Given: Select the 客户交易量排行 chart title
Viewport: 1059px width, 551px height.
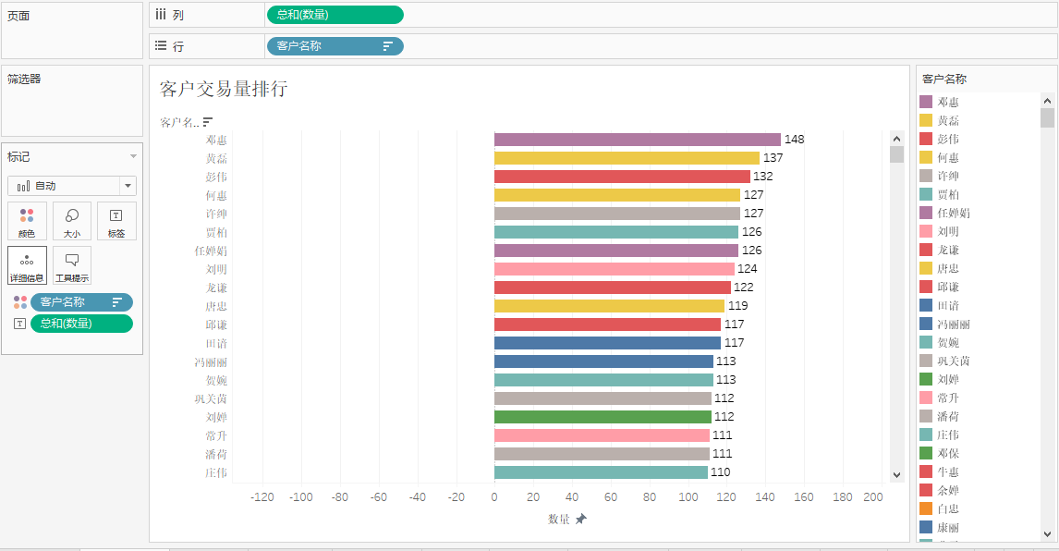Looking at the screenshot, I should point(224,89).
